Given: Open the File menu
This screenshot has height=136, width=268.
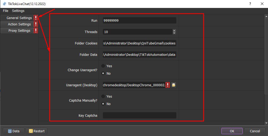Looking at the screenshot, I should tap(6, 11).
